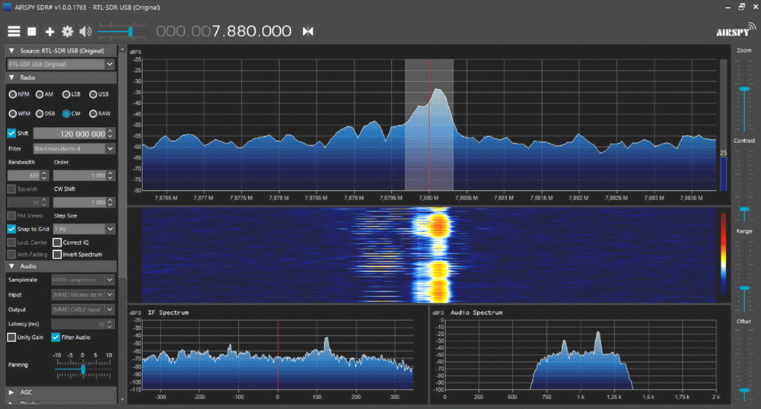The image size is (761, 409).
Task: Select the DSB mode radio button
Action: tap(40, 114)
